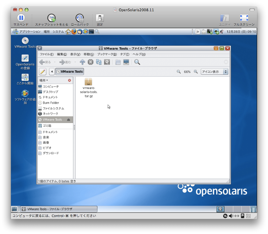Open the ヘルプ(H) menu
Screen dimensions: 268x234
(139, 54)
